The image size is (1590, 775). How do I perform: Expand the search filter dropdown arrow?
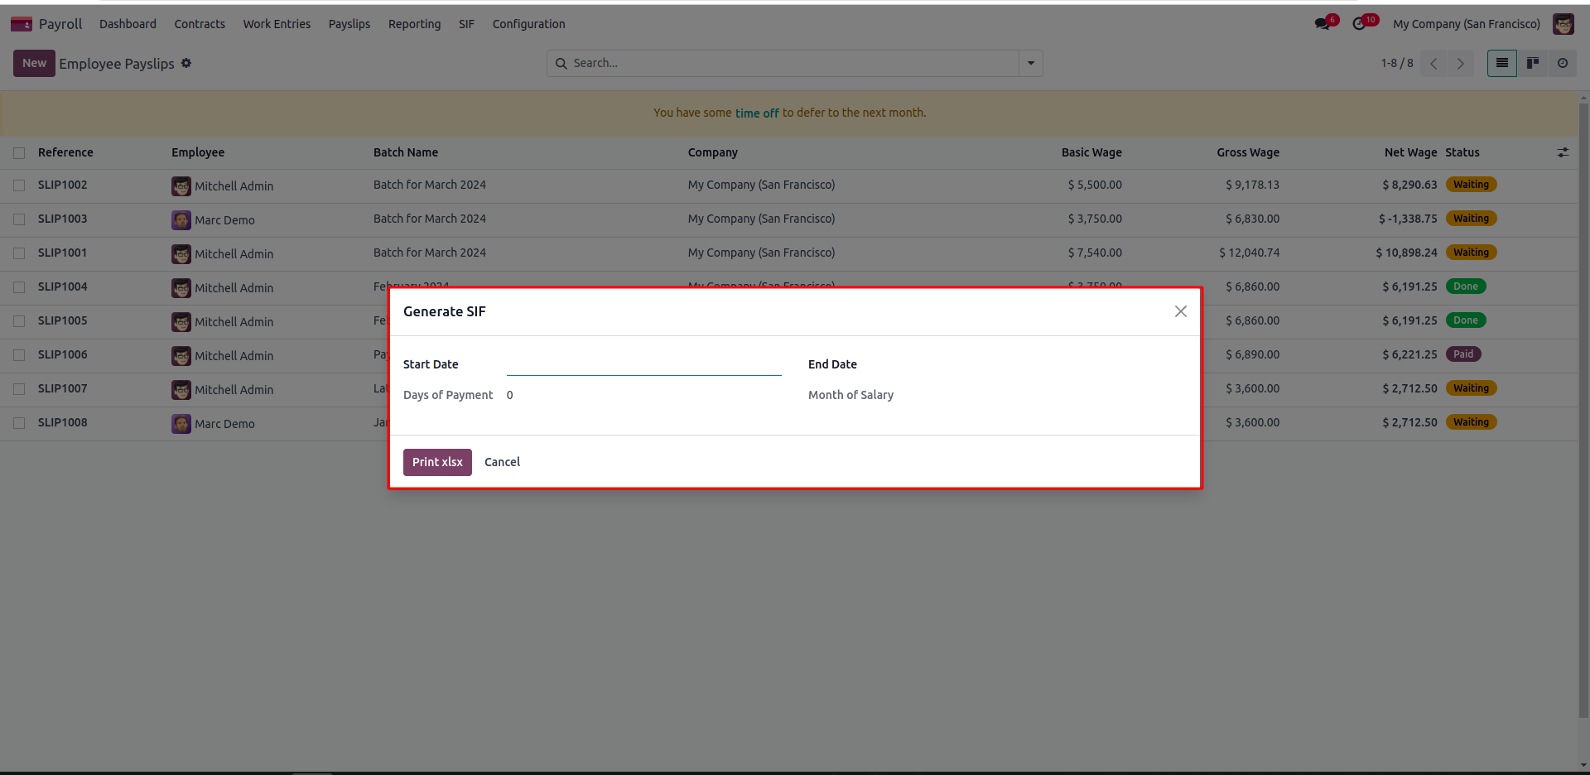1030,63
